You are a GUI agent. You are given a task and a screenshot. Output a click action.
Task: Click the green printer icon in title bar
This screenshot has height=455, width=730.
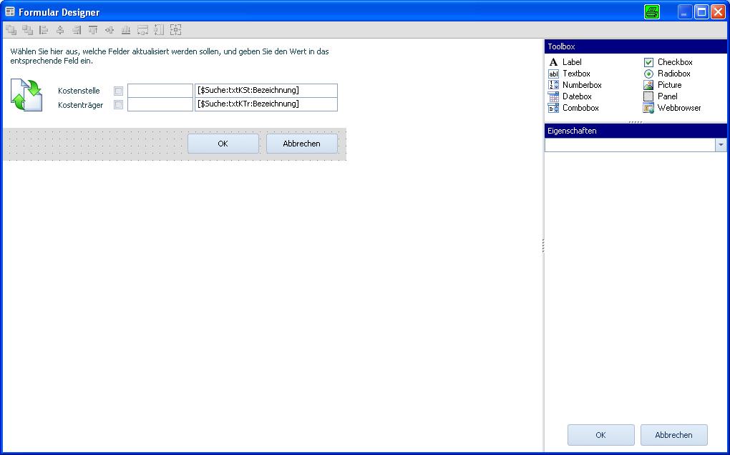[x=652, y=12]
